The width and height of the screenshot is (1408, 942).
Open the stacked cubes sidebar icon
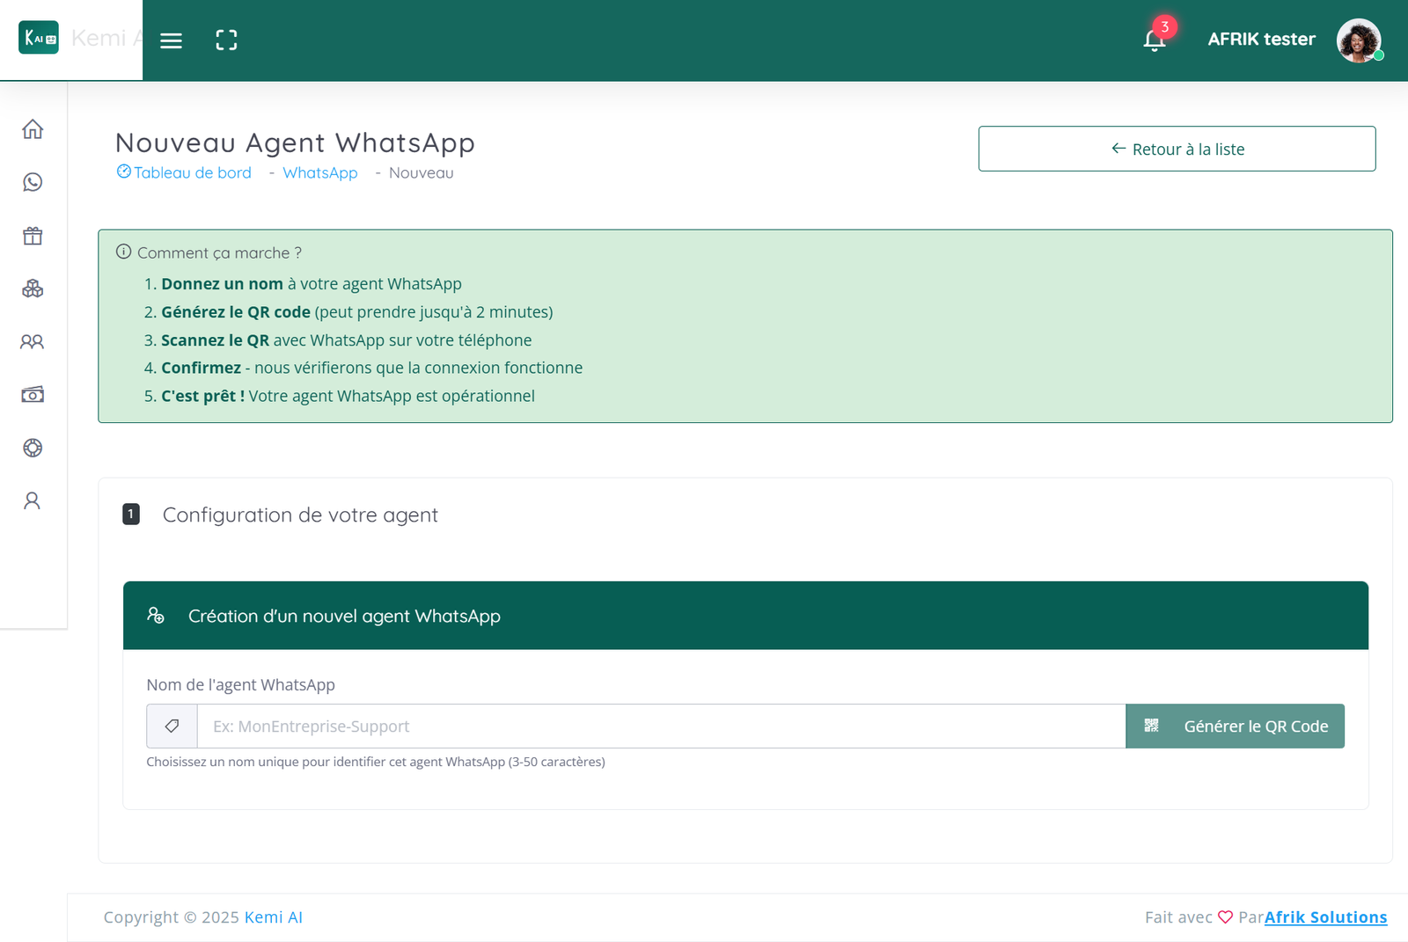click(x=33, y=288)
